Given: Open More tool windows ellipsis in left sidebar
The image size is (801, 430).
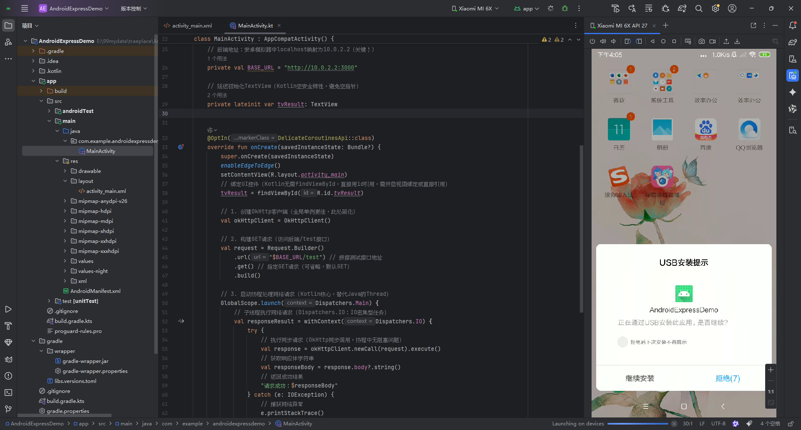Looking at the screenshot, I should 8,59.
